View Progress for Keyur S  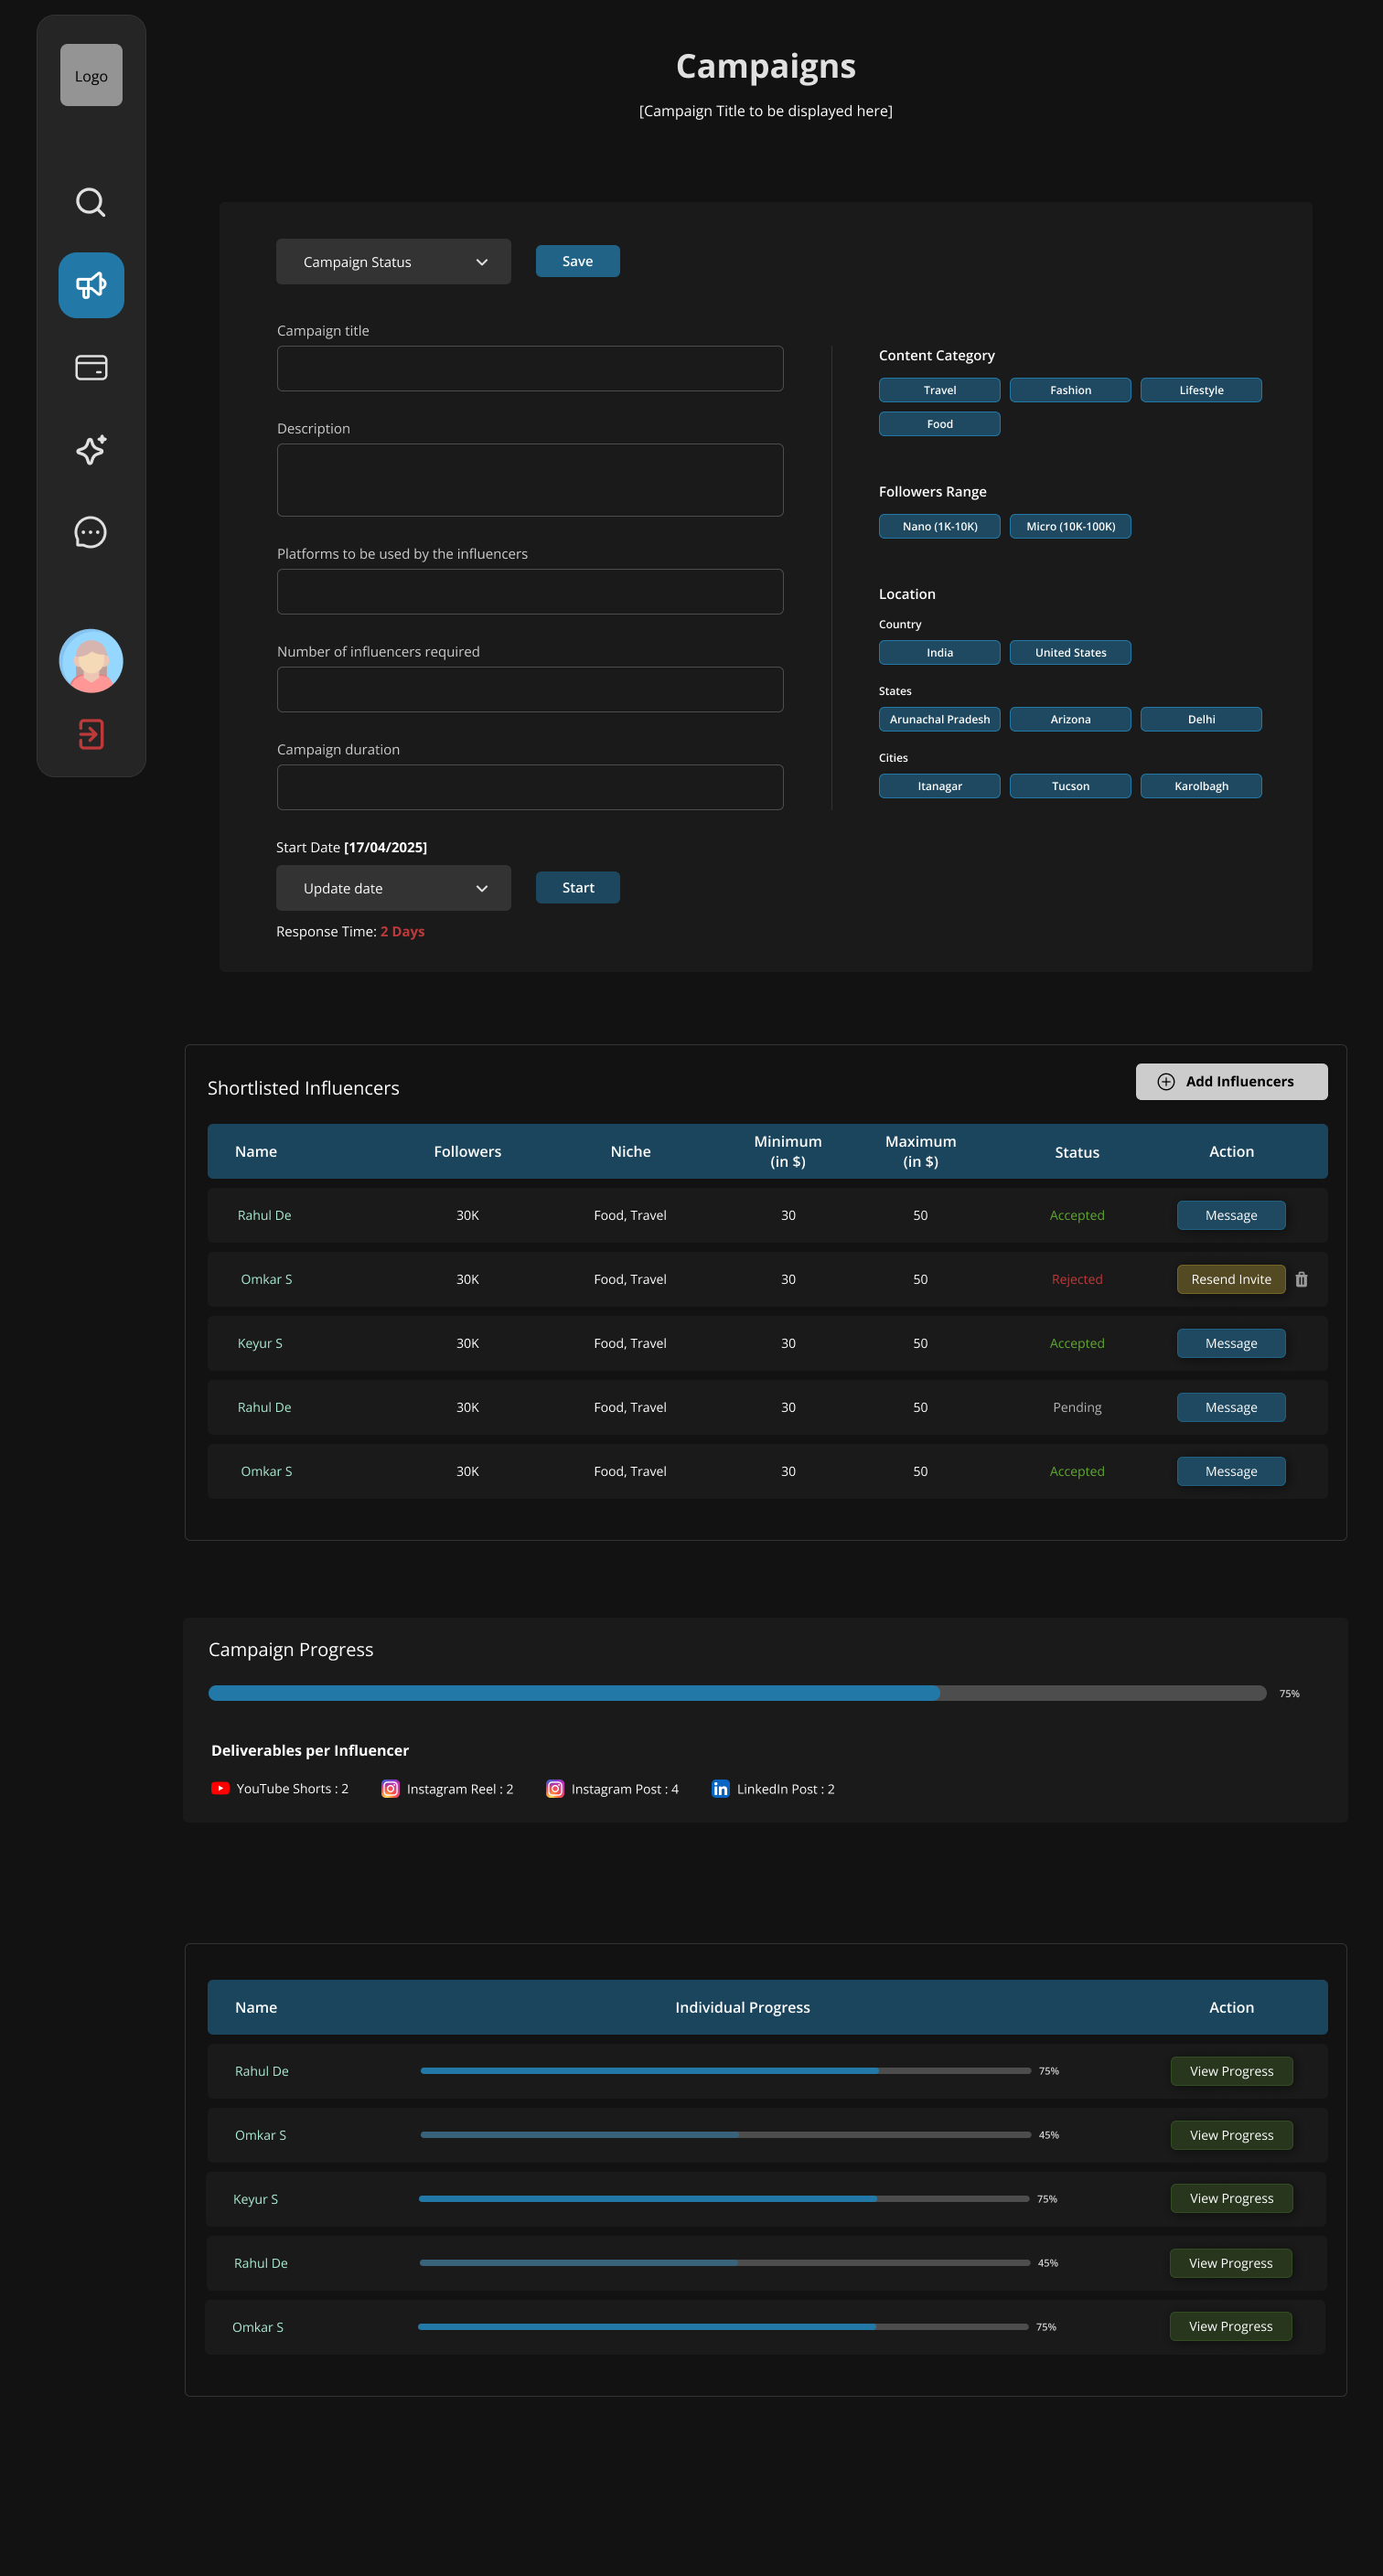tap(1231, 2198)
